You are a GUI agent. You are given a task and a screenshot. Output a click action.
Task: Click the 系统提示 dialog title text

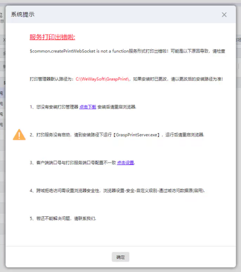click(23, 14)
